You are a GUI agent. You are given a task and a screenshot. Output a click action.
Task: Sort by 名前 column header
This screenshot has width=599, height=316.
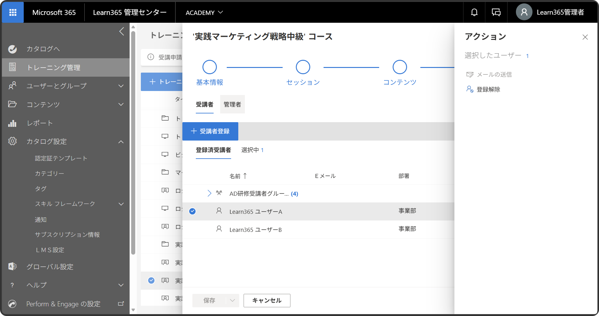238,176
